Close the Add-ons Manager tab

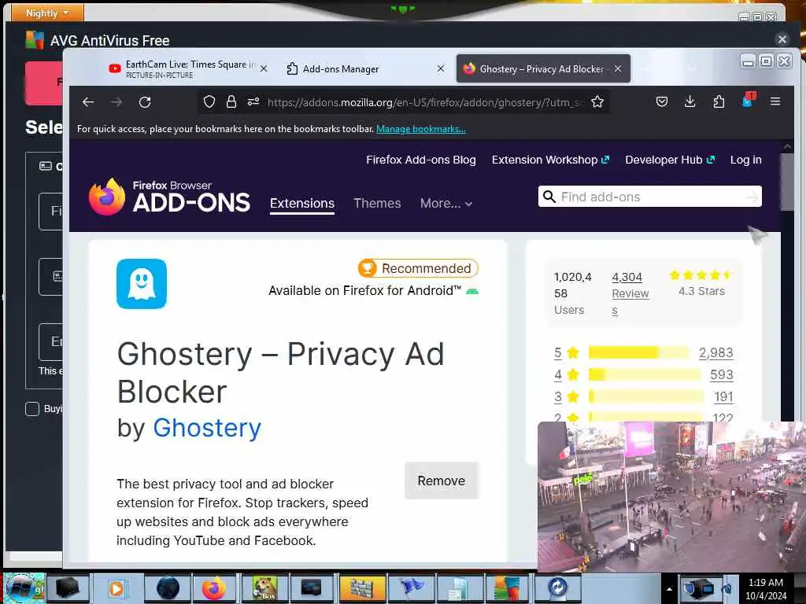[441, 68]
